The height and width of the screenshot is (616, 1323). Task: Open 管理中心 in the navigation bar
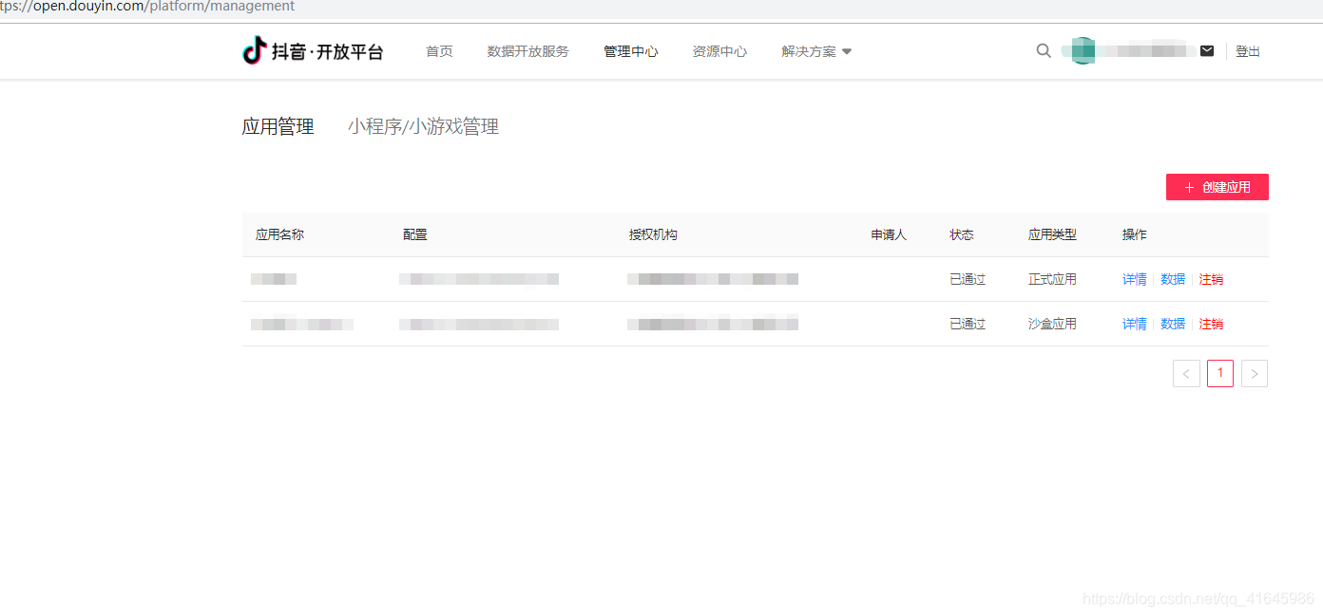coord(630,51)
